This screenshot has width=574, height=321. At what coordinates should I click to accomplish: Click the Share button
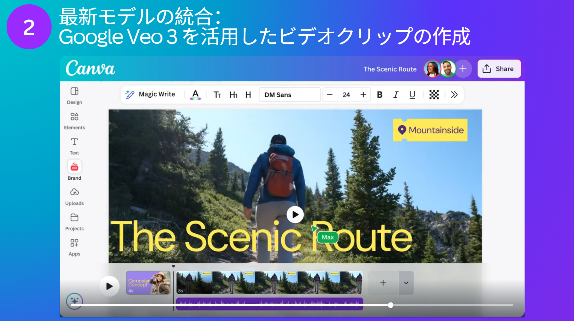coord(499,69)
